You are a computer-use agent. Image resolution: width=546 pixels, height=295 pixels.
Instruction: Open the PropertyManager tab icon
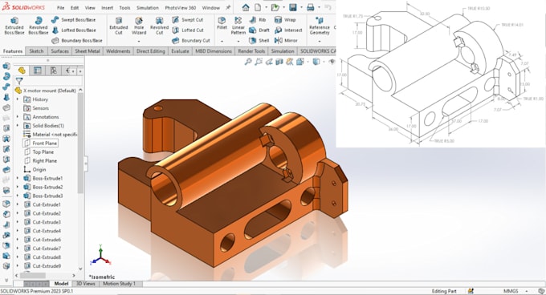pyautogui.click(x=37, y=71)
